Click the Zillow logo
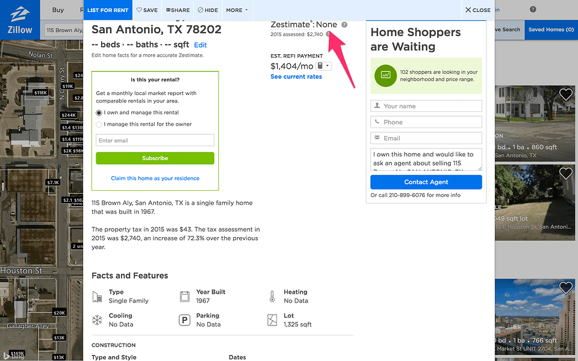578x361 pixels. pos(20,17)
